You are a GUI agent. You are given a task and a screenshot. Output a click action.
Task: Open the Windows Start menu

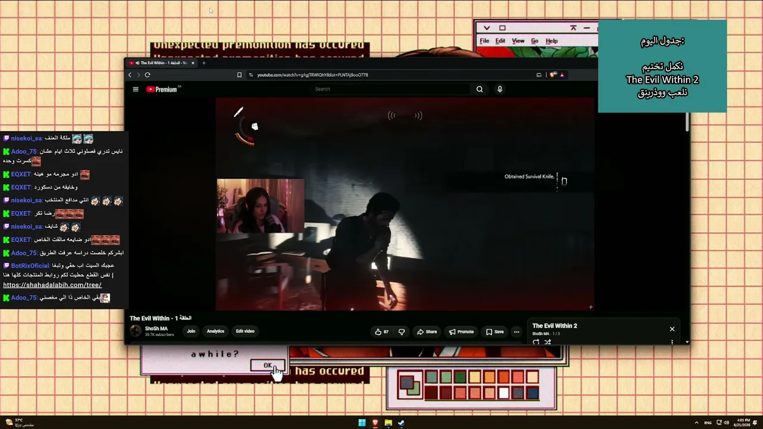point(362,423)
